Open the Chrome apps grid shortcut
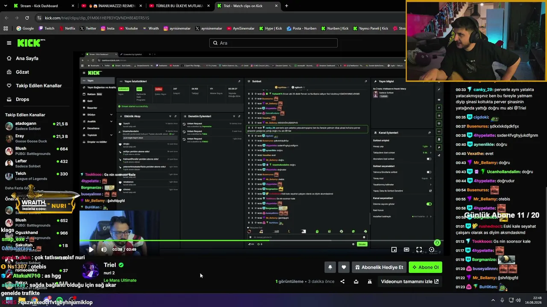 point(6,29)
